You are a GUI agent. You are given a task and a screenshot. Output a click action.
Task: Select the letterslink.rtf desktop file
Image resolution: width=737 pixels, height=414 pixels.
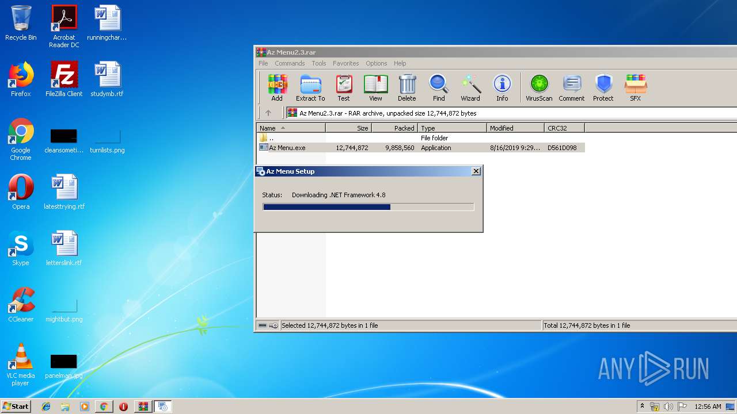(x=64, y=248)
